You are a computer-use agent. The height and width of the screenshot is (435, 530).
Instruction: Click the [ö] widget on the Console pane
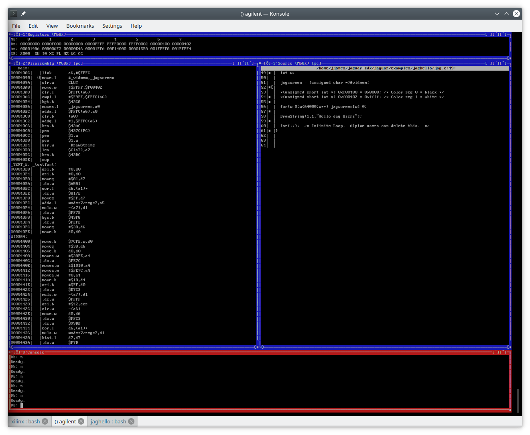(16, 352)
